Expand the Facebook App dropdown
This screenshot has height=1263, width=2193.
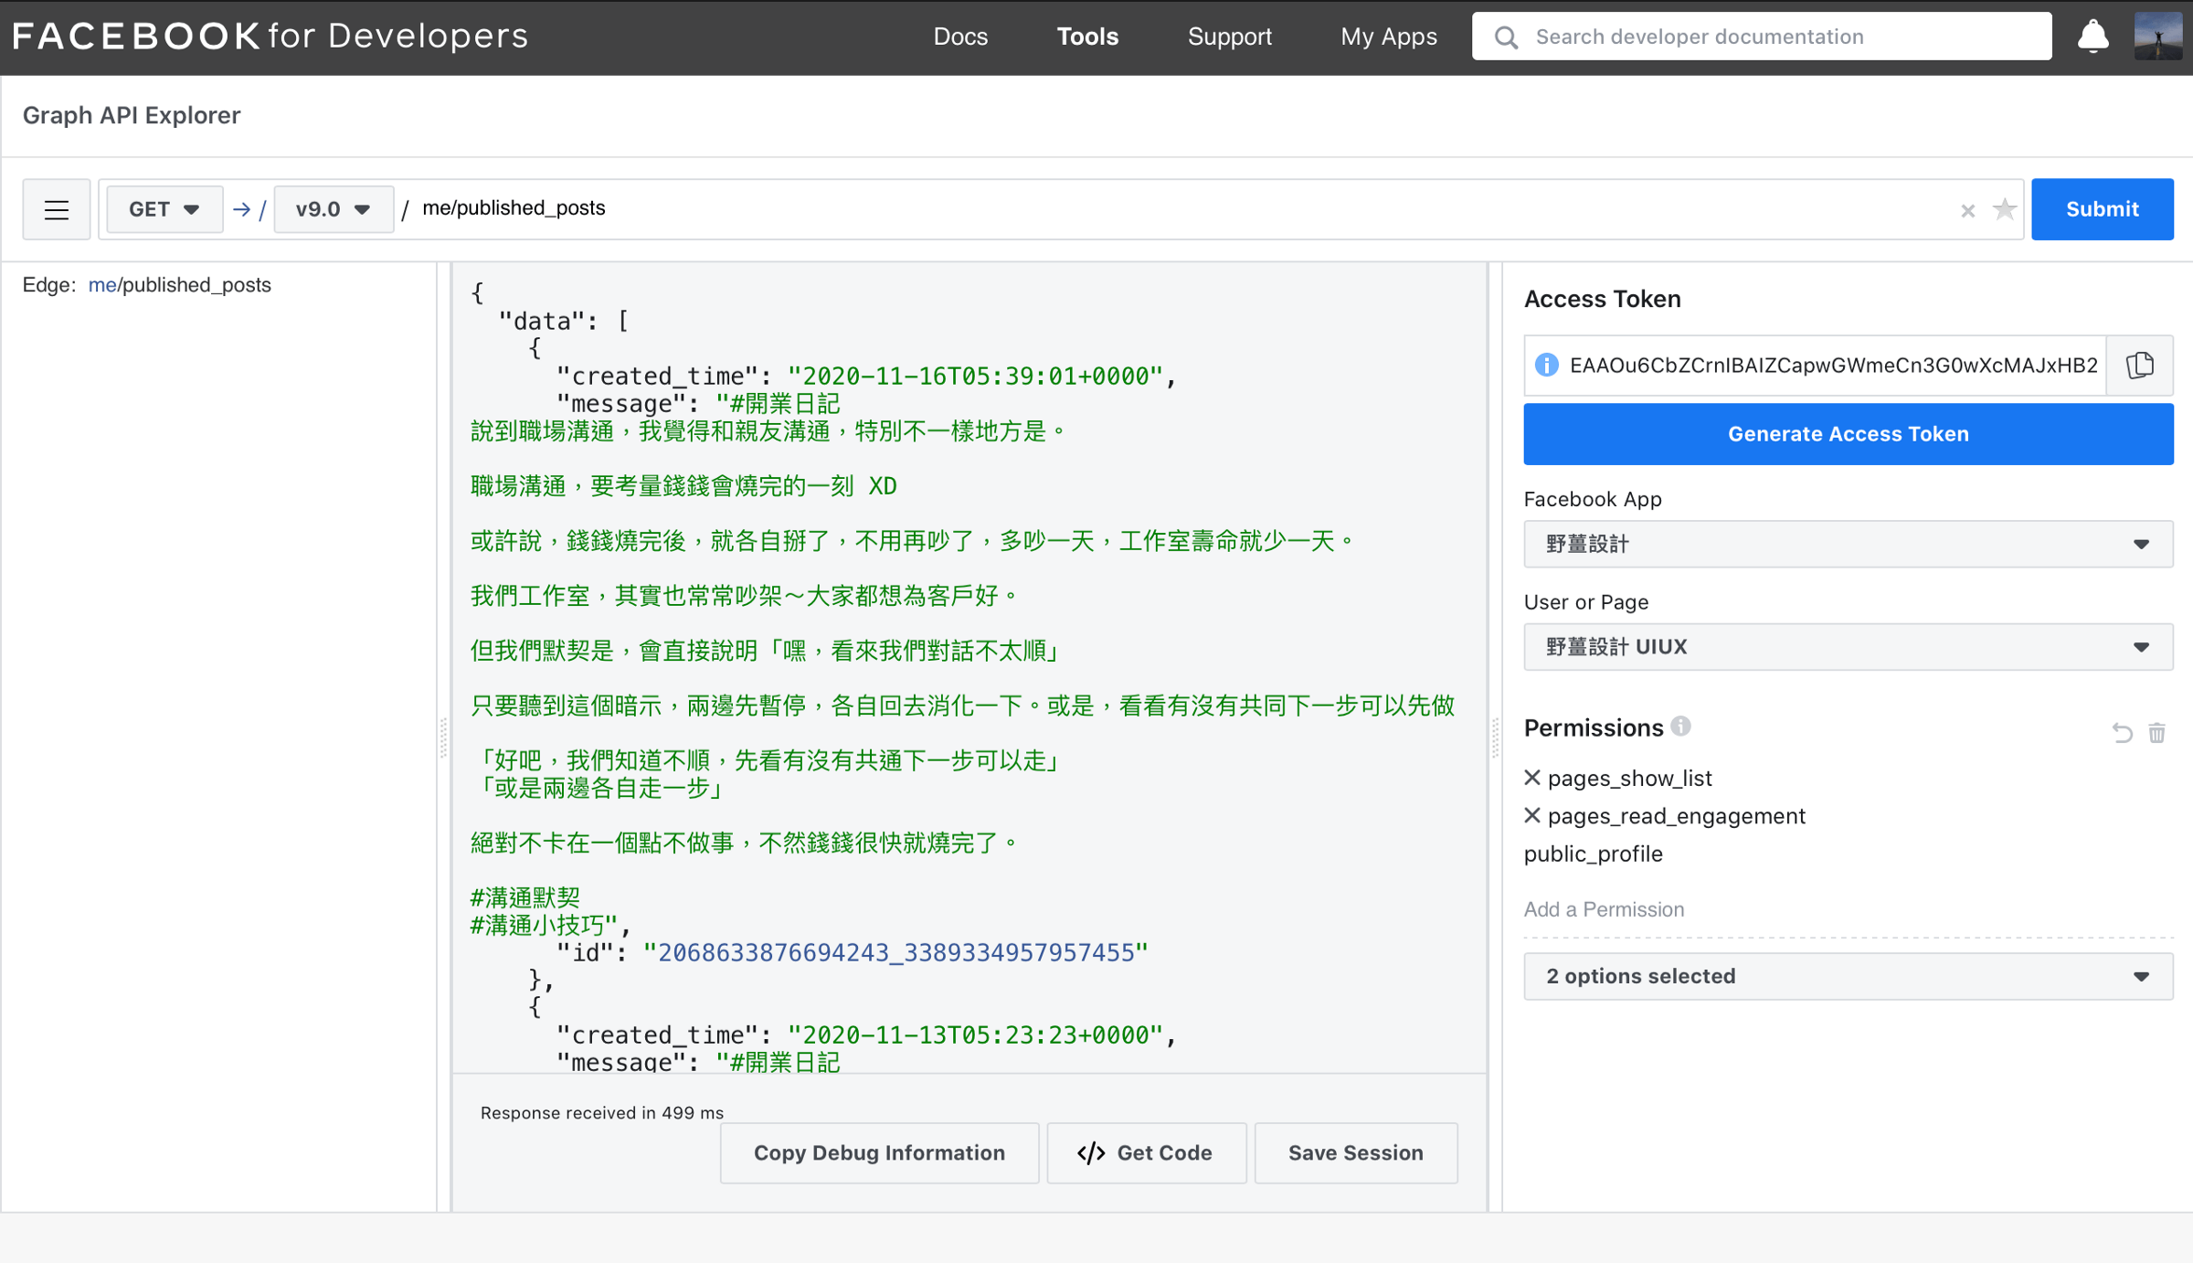click(x=1848, y=544)
